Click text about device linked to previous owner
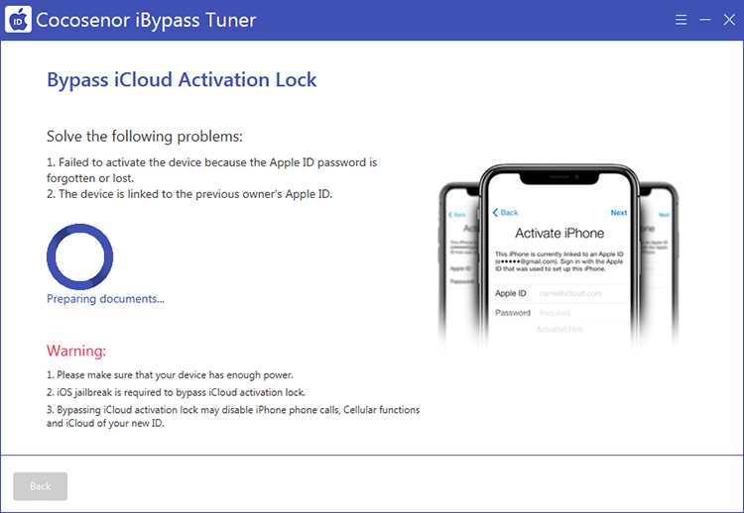This screenshot has height=513, width=744. tap(189, 194)
